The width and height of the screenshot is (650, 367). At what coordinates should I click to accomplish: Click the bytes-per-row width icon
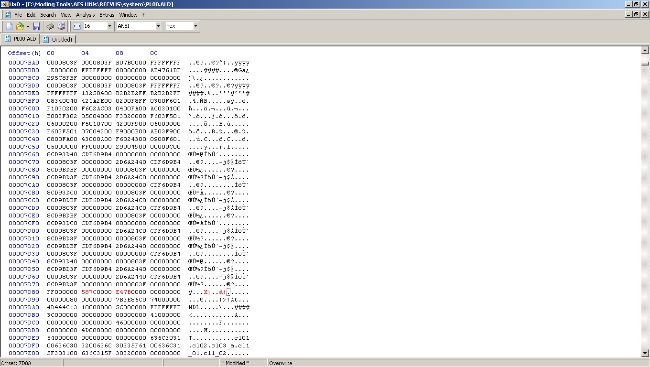click(77, 26)
